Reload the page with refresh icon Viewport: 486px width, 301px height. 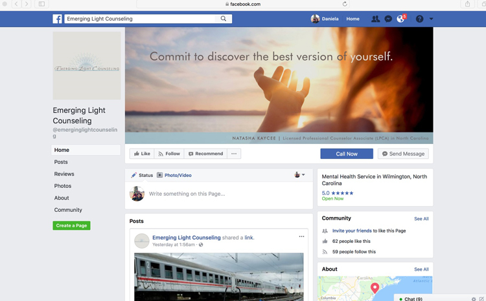(x=345, y=4)
